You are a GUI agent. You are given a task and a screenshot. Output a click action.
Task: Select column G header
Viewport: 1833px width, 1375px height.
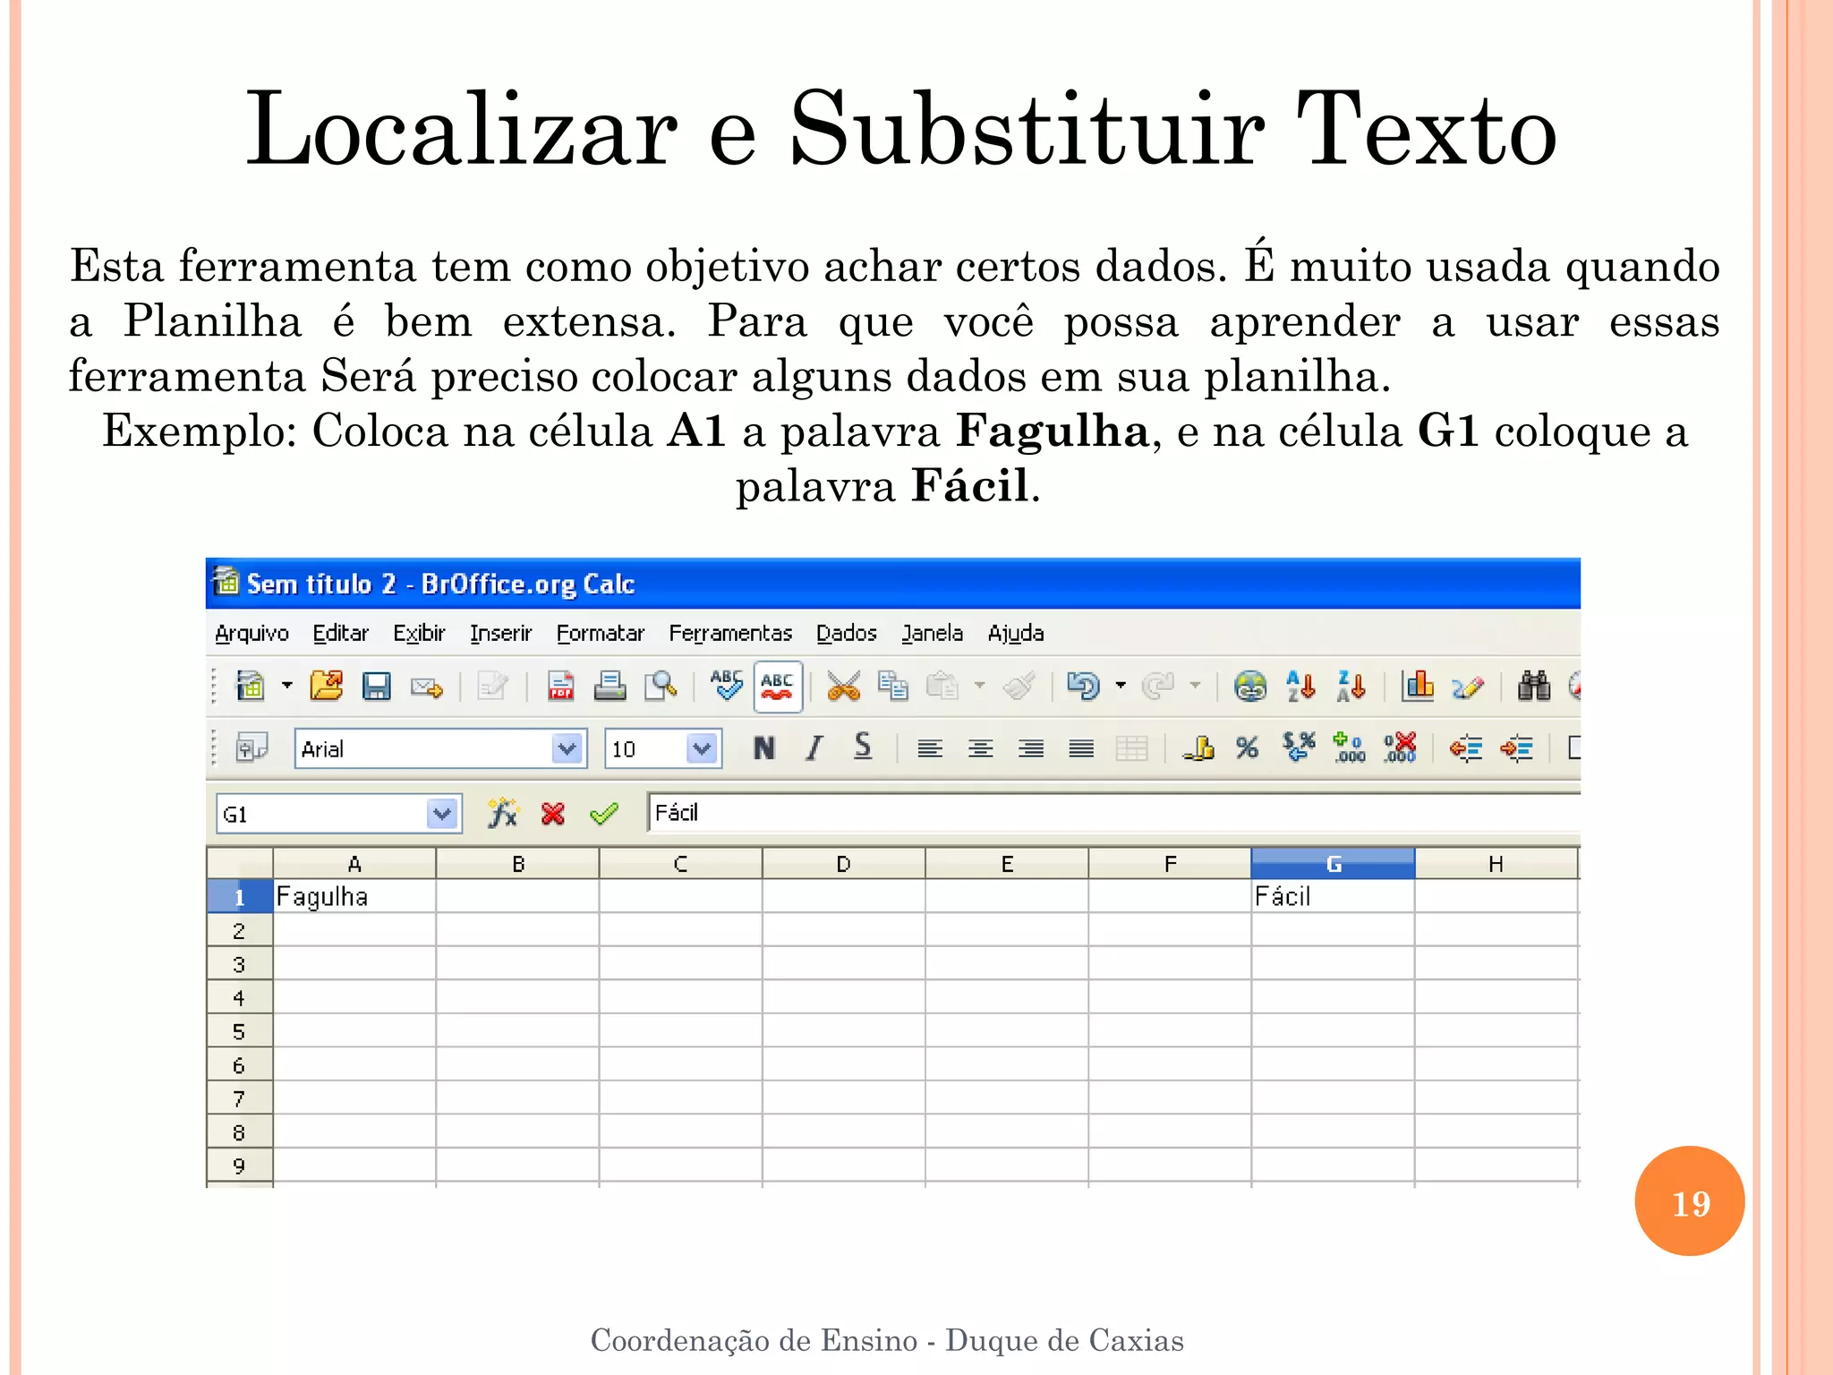coord(1333,864)
